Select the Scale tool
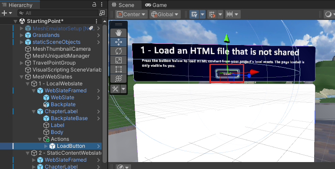Viewport: 335px width, 169px height. coord(118,60)
